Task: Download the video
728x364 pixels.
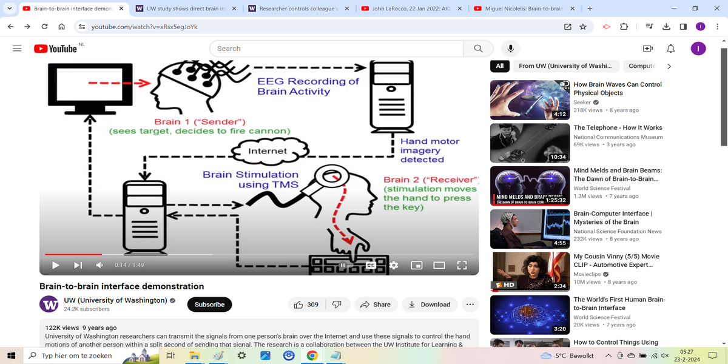Action: (x=430, y=305)
